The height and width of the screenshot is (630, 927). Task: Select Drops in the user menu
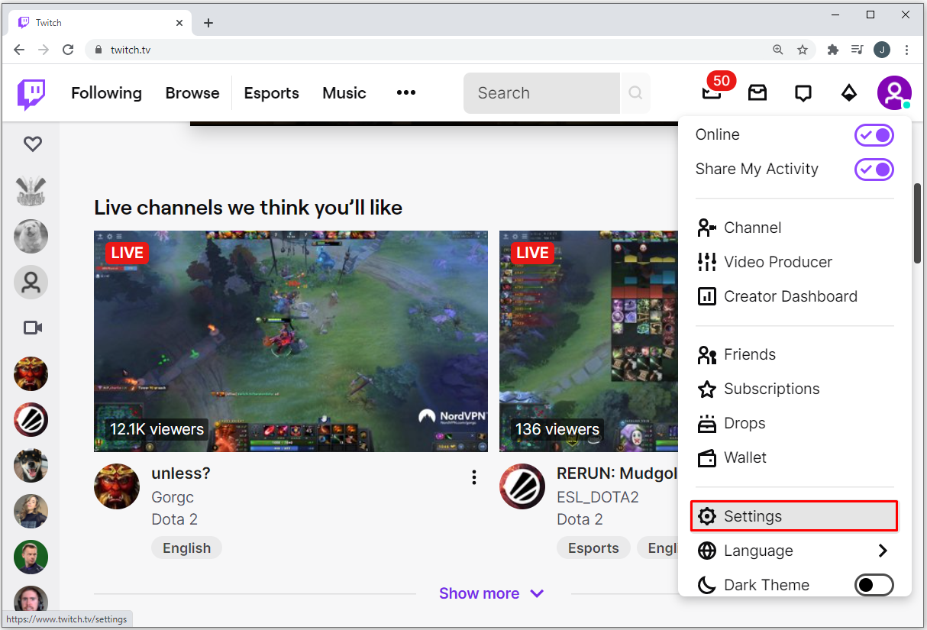pos(795,423)
